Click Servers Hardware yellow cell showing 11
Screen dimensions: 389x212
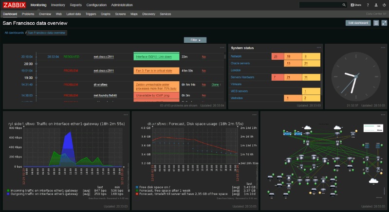click(311, 77)
